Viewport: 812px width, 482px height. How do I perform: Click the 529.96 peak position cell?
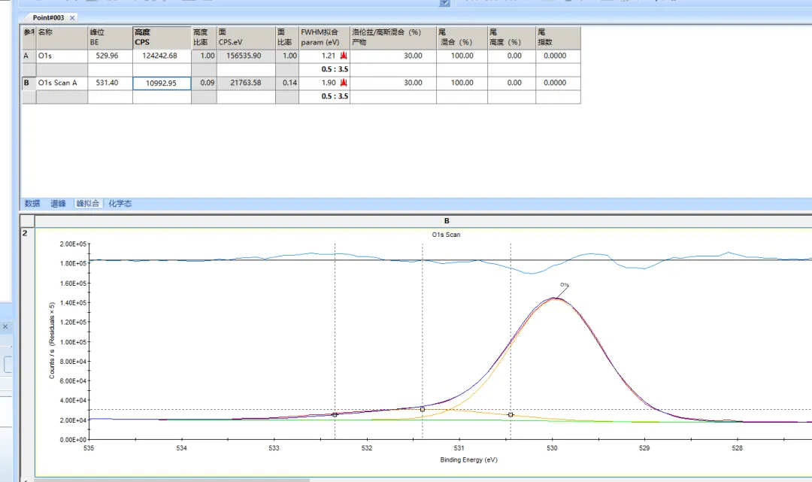click(x=110, y=56)
